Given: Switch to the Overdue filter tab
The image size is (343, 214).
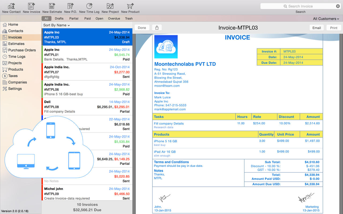Looking at the screenshot, I should pos(114,18).
